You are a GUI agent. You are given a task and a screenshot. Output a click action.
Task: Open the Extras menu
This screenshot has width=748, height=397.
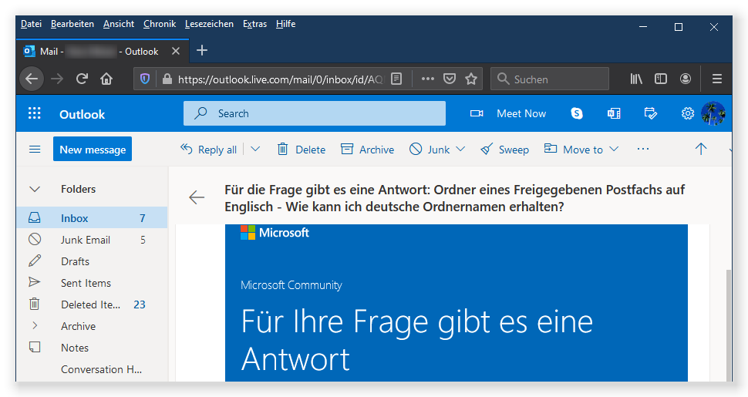tap(254, 24)
